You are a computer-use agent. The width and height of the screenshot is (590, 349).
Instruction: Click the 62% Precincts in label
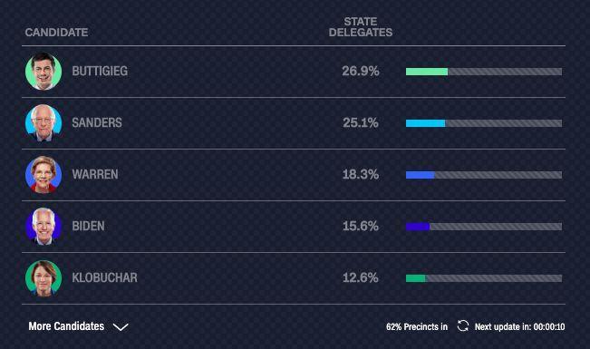pyautogui.click(x=417, y=326)
